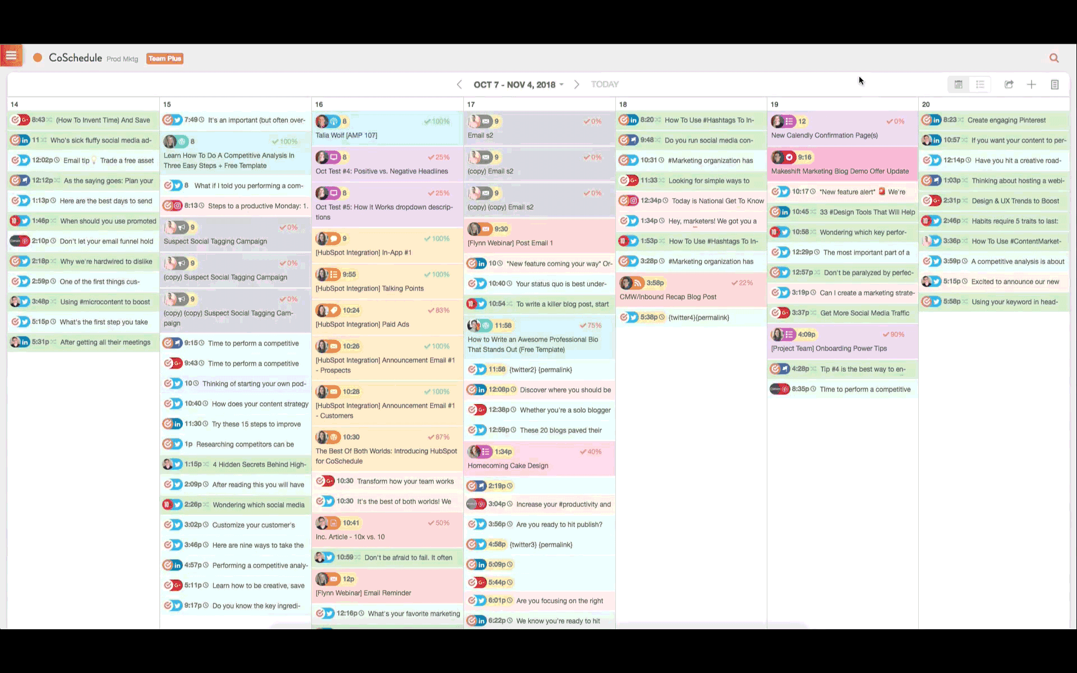Screen dimensions: 1077x673
Task: Click the orange CoSchedule logo dot
Action: [38, 58]
